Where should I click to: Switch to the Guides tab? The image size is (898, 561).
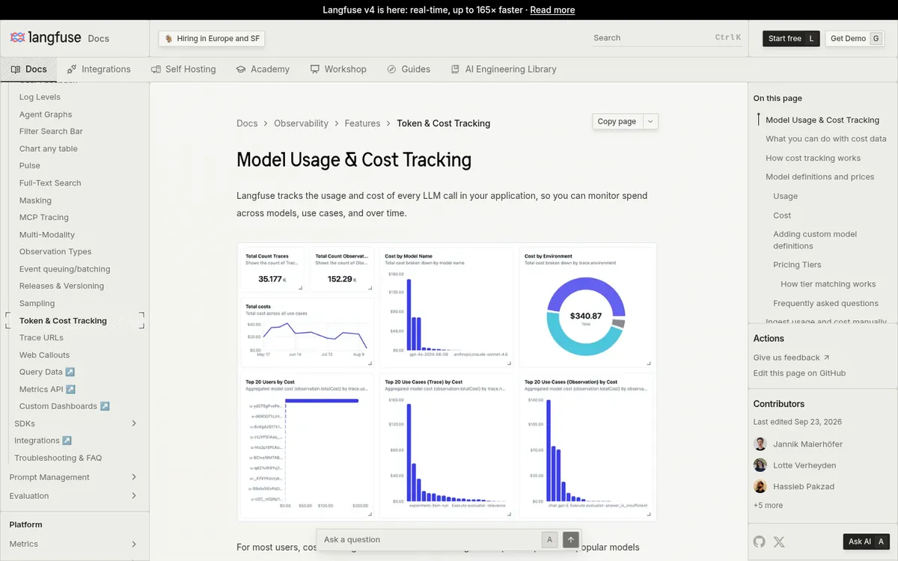coord(409,69)
